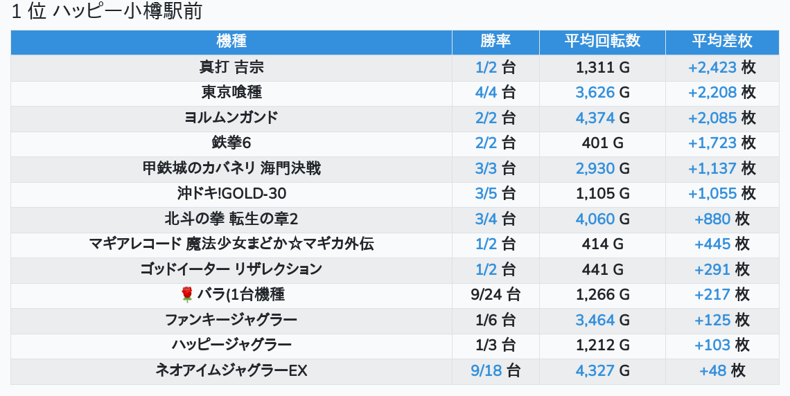Click the rose icon beside バラ
The width and height of the screenshot is (790, 396).
[186, 295]
